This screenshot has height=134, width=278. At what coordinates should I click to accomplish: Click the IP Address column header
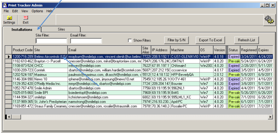coord(161,50)
